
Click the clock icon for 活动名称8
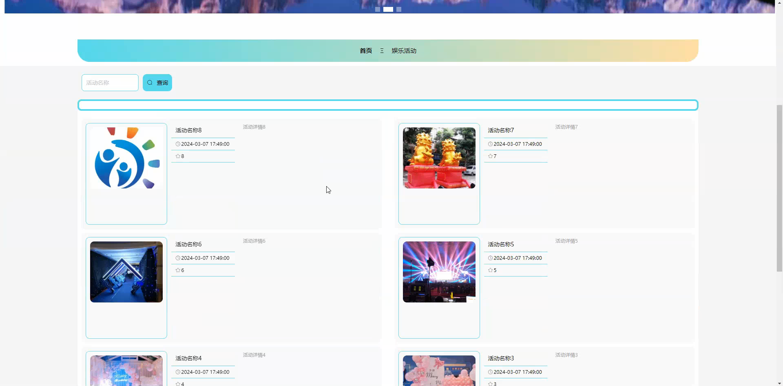[x=178, y=144]
